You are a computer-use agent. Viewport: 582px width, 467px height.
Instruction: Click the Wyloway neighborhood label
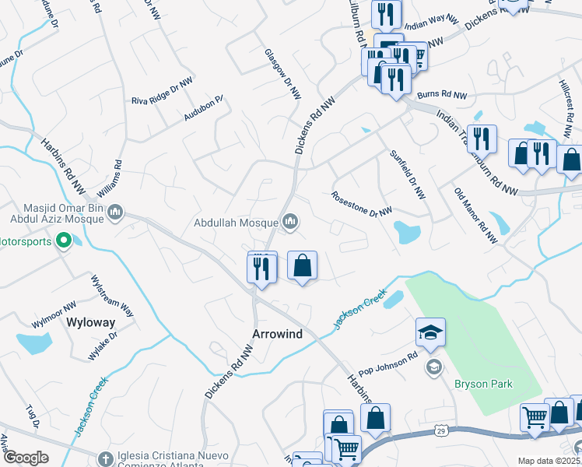click(90, 322)
